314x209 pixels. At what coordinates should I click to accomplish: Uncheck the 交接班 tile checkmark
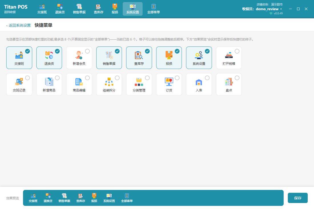[x=27, y=51]
